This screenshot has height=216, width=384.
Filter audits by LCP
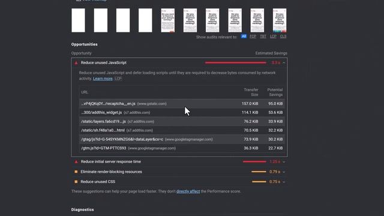click(x=273, y=36)
